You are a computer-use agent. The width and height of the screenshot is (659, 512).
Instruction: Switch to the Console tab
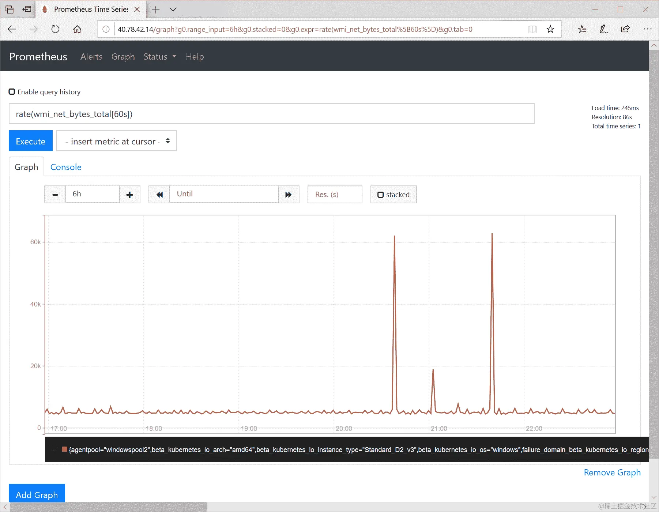pyautogui.click(x=66, y=167)
